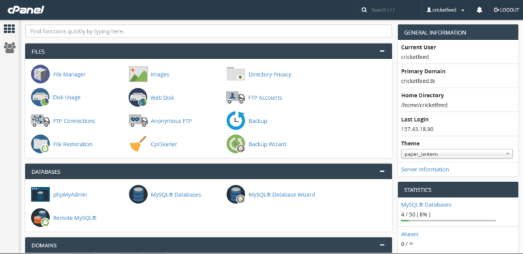The width and height of the screenshot is (523, 254).
Task: Click the Databases section header
Action: pos(208,171)
